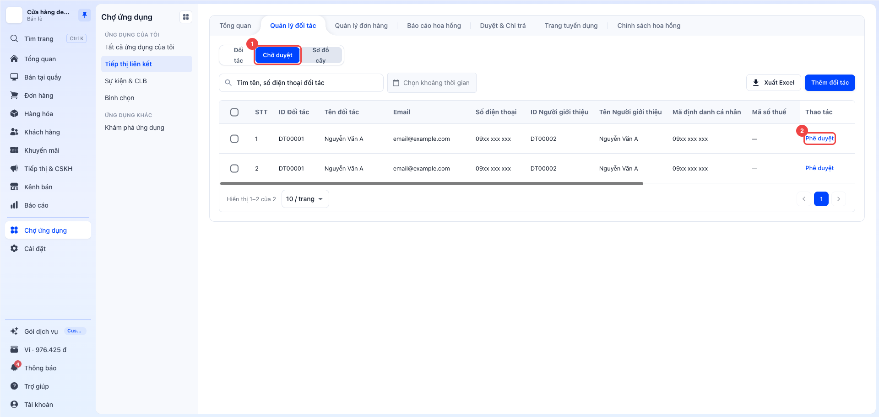Go to Đơn hàng cart icon
The height and width of the screenshot is (417, 879).
tap(14, 96)
